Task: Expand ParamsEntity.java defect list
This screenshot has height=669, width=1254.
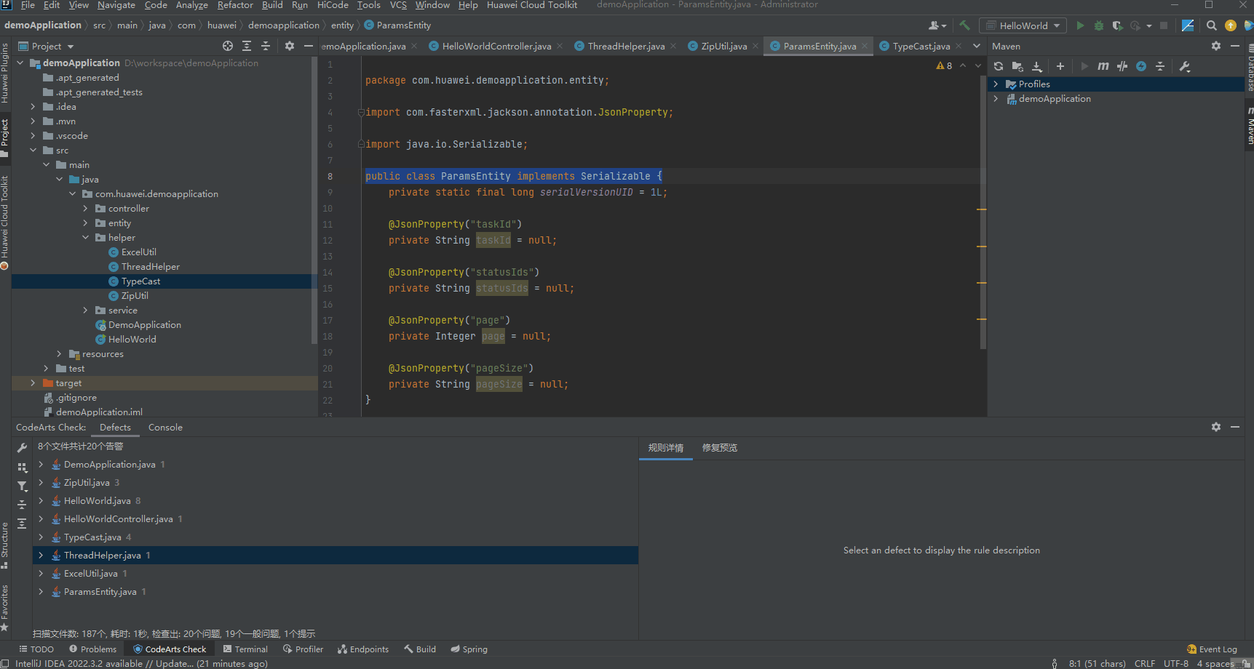Action: point(41,592)
